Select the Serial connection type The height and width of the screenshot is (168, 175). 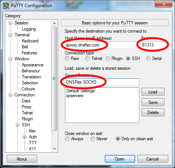(148, 58)
